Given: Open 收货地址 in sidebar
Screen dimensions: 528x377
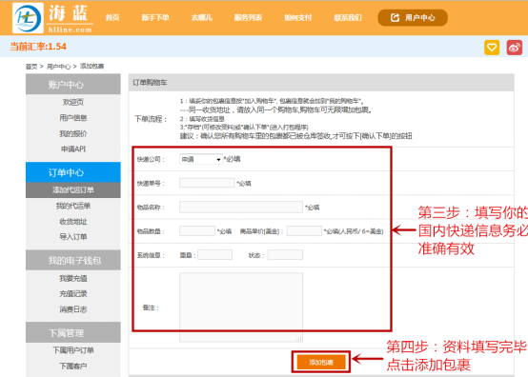Looking at the screenshot, I should tap(73, 222).
